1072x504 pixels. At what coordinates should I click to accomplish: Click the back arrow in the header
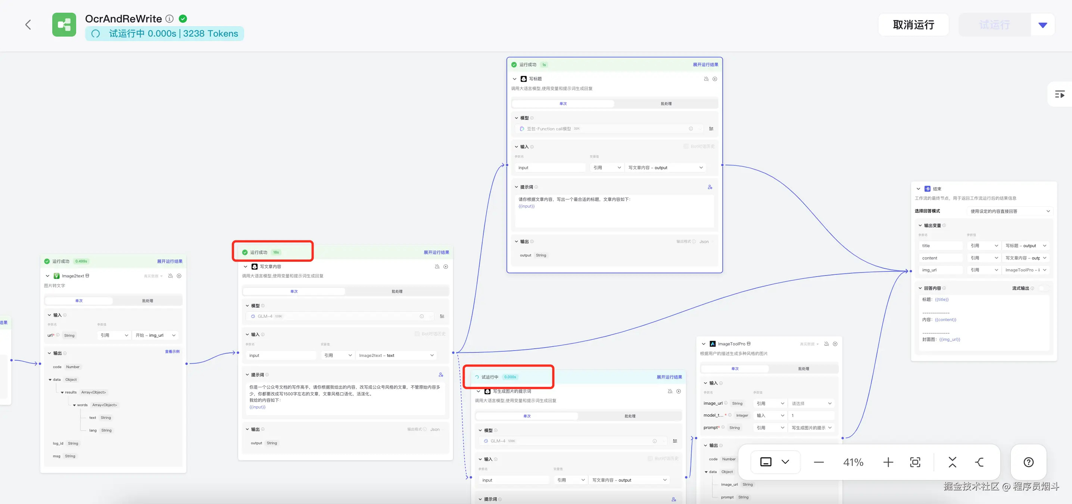coord(28,25)
